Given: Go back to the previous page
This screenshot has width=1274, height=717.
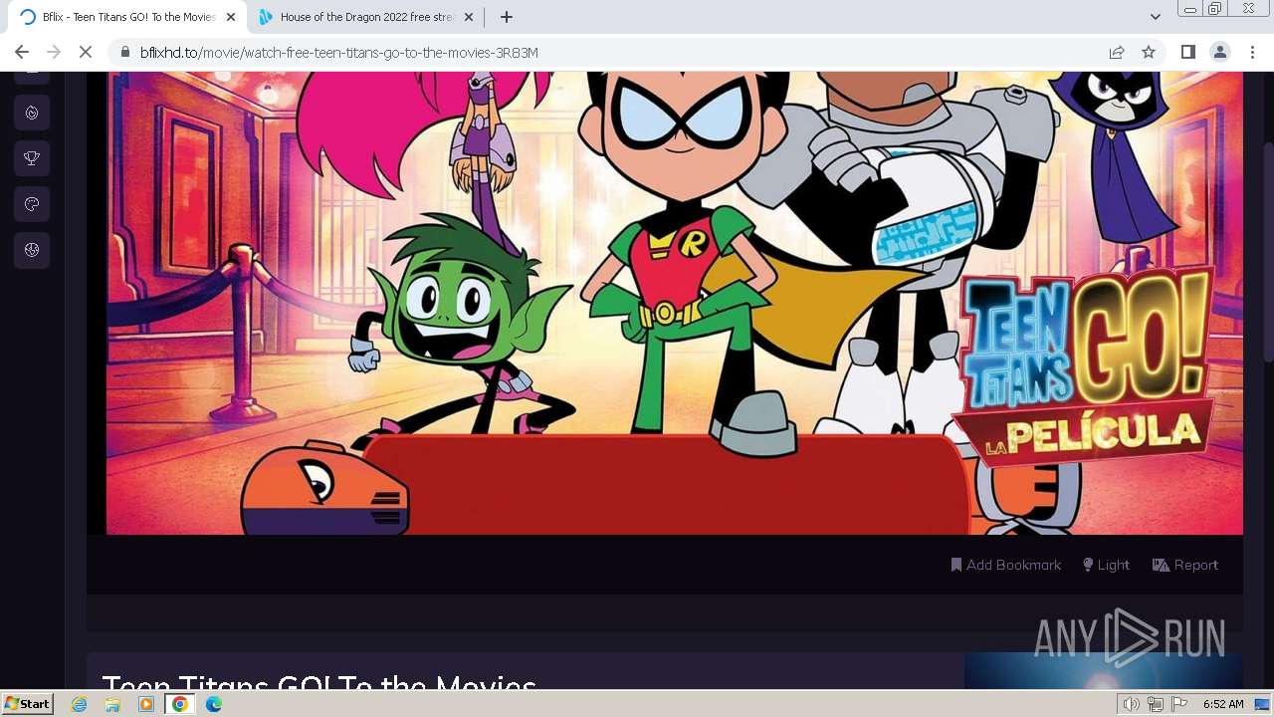Looking at the screenshot, I should (22, 52).
